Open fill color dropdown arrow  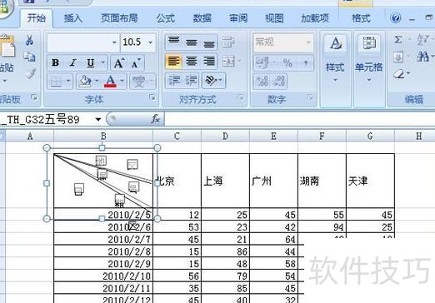point(97,82)
